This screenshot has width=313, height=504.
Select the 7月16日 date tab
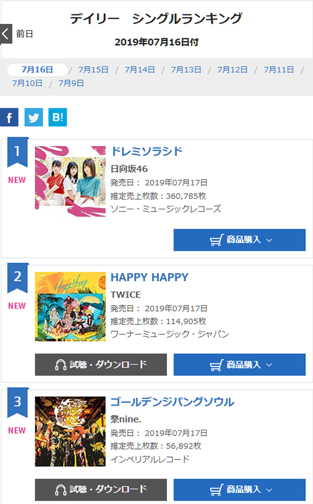(x=37, y=70)
